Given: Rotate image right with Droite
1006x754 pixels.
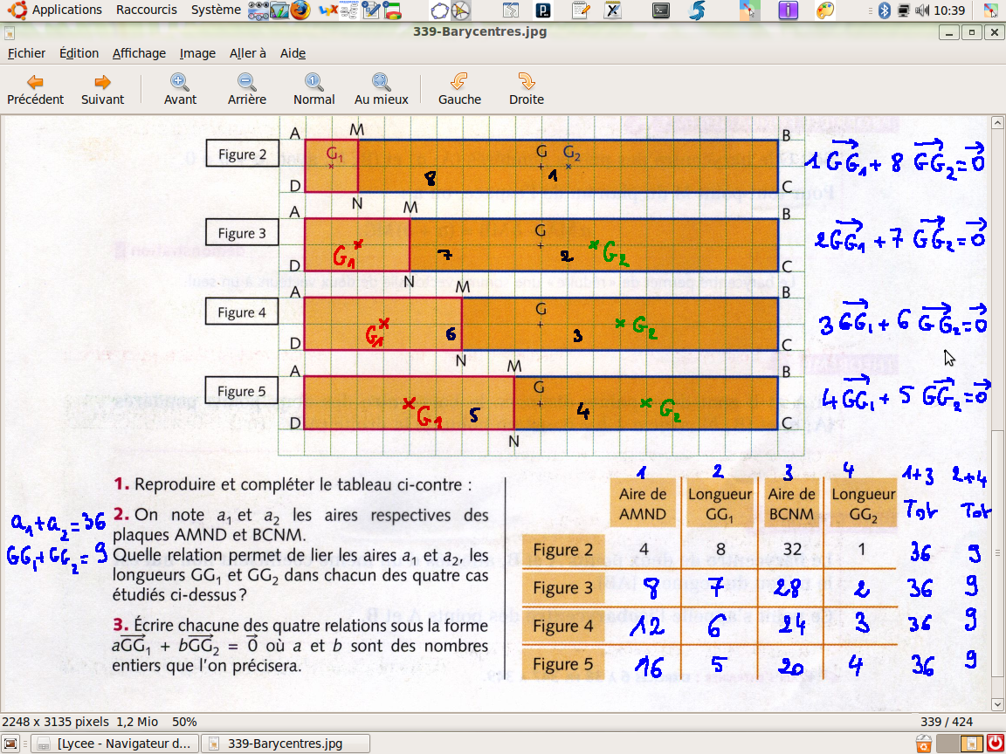Looking at the screenshot, I should pos(526,82).
